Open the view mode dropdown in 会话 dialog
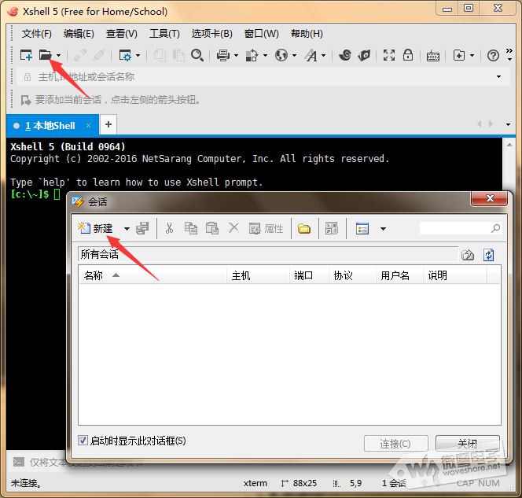Image resolution: width=522 pixels, height=498 pixels. tap(383, 229)
